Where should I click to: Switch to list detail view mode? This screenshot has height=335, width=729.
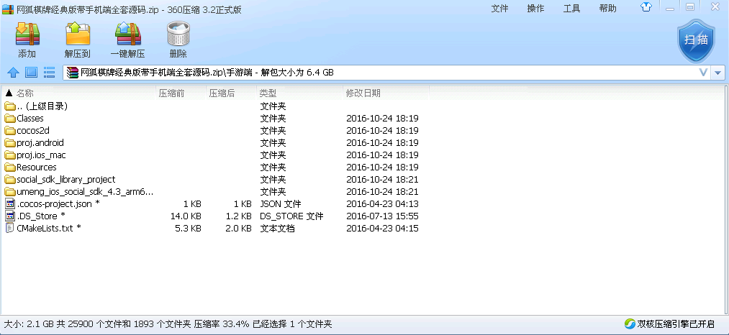[50, 73]
